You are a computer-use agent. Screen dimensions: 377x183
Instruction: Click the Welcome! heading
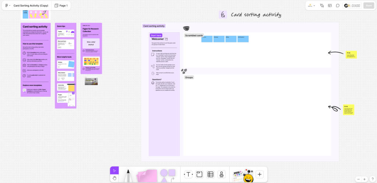(158, 39)
